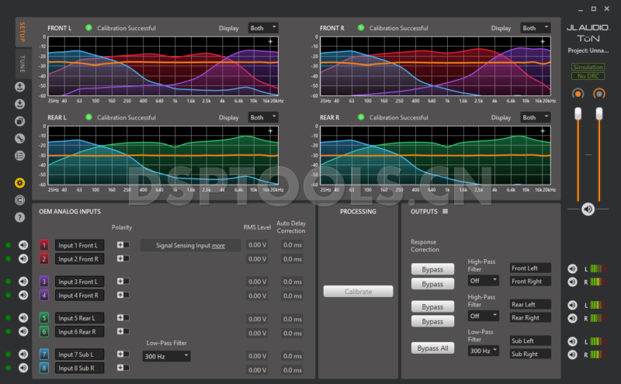
Task: Open the Front L Display dropdown
Action: (262, 28)
